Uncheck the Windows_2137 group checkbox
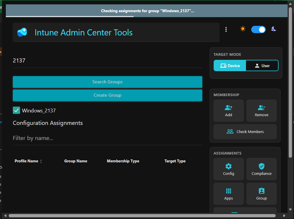This screenshot has height=219, width=294. pyautogui.click(x=16, y=110)
